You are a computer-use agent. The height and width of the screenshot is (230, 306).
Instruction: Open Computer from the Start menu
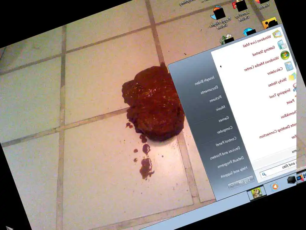(225, 130)
